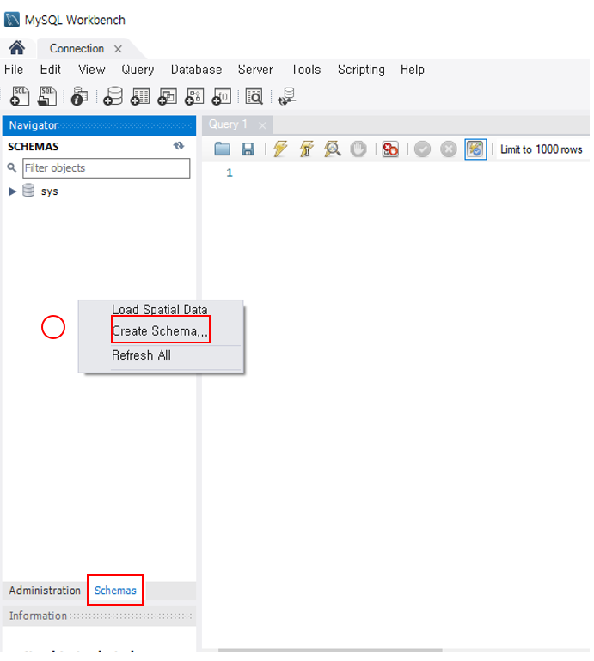Create a new schema toolbar icon

tap(113, 96)
